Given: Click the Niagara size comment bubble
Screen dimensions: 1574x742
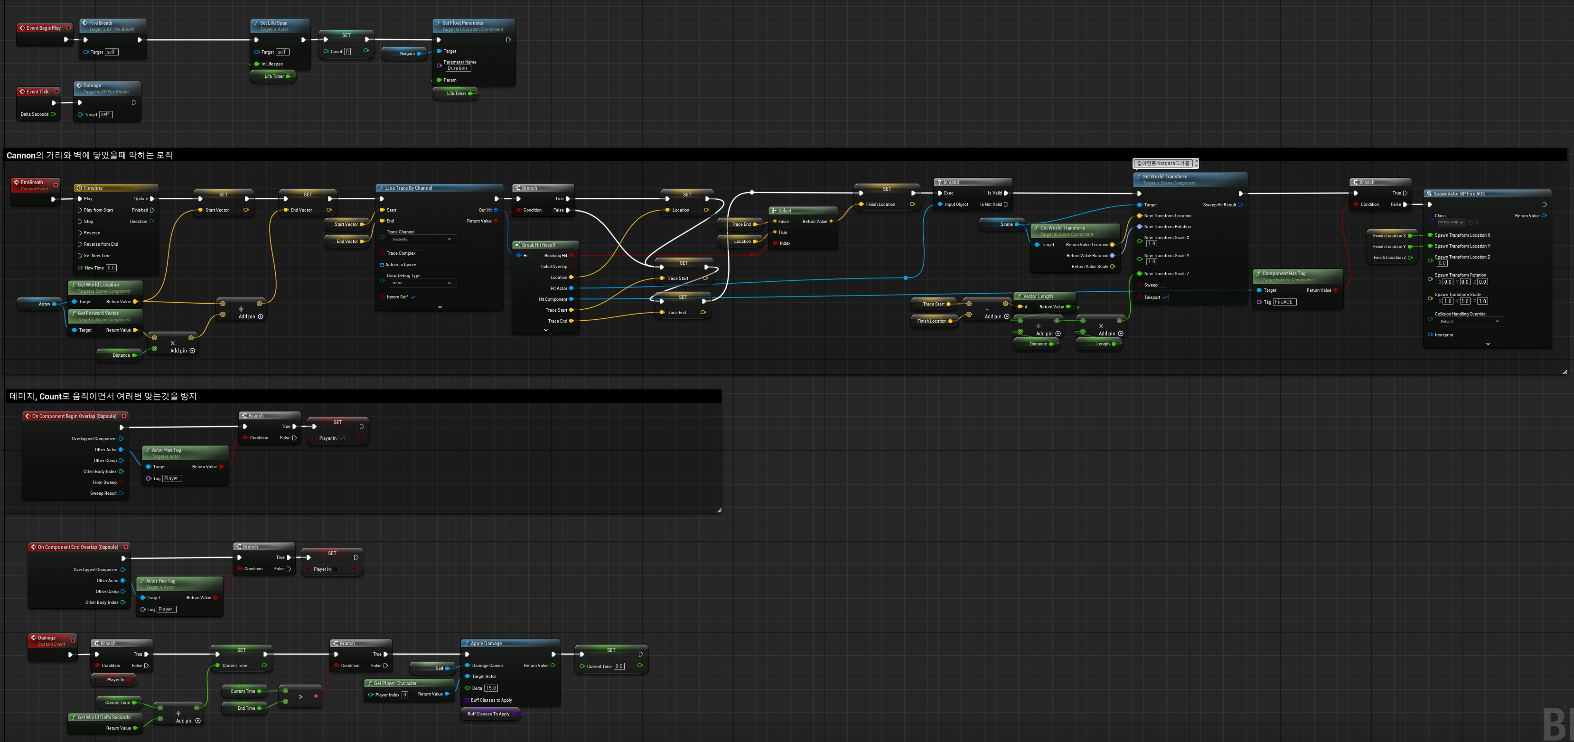Looking at the screenshot, I should pos(1163,163).
